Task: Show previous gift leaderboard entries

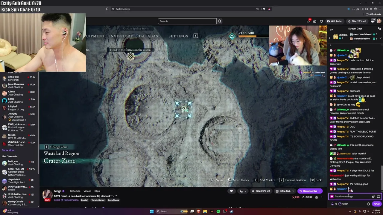Action: click(x=329, y=38)
